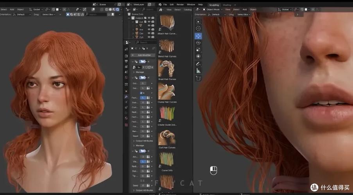Toggle the Eye collection checkbox in outliner
353x195 pixels.
pos(145,22)
